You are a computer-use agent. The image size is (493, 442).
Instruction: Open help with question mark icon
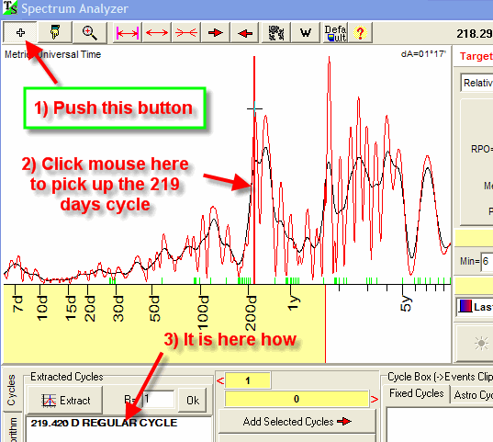pos(360,32)
